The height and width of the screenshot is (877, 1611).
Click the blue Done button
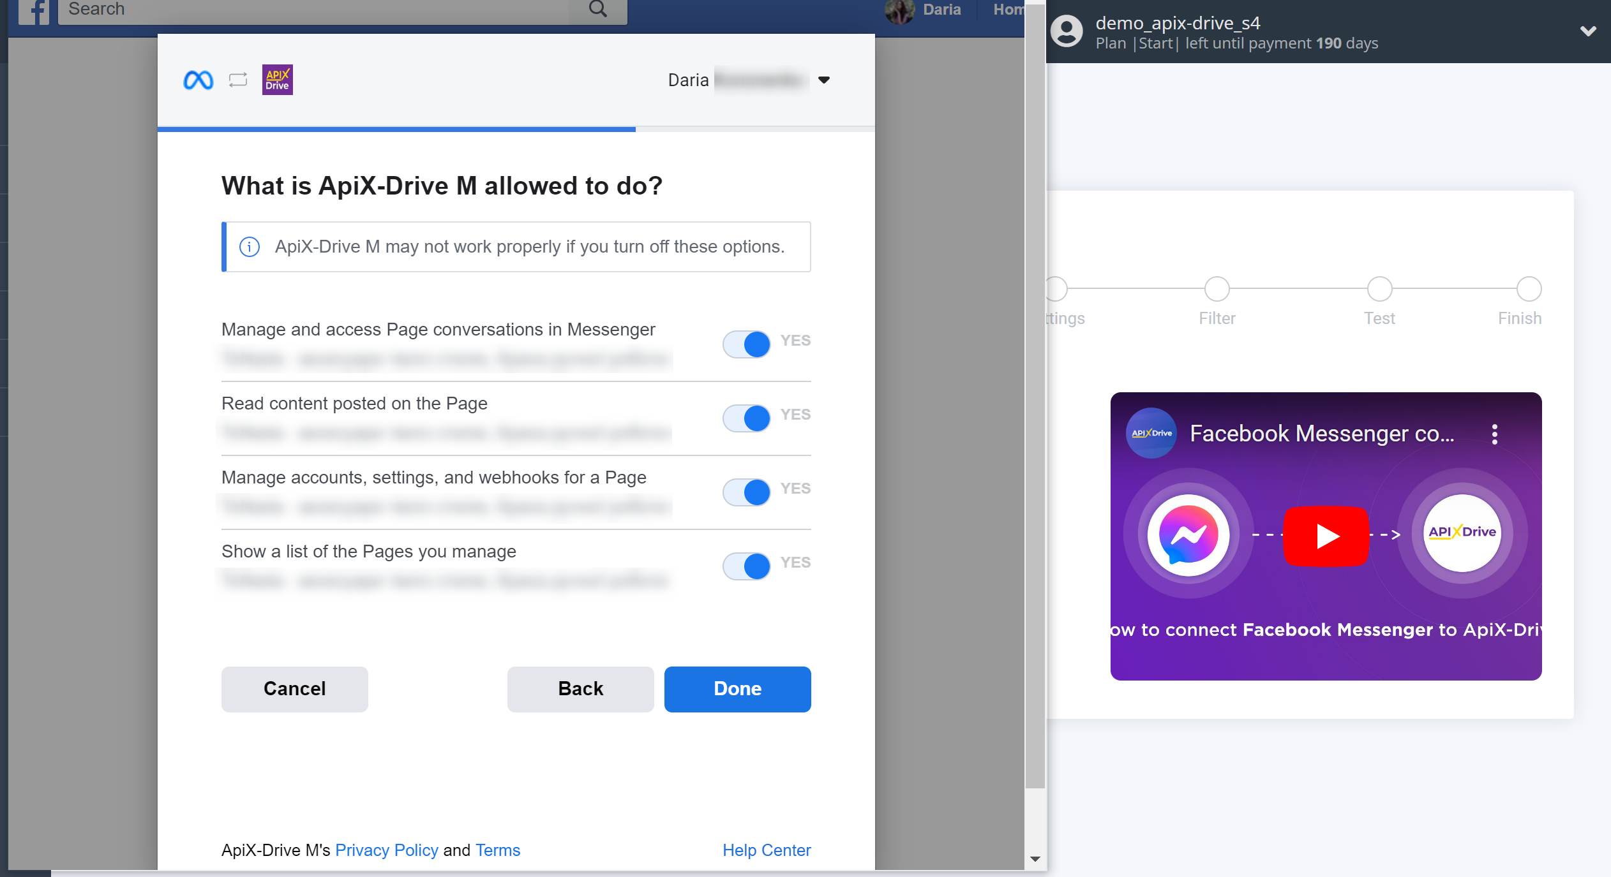tap(738, 689)
